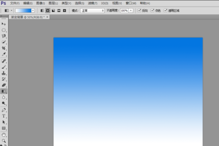
Task: Click the 不透明度 100% input field
Action: (124, 11)
